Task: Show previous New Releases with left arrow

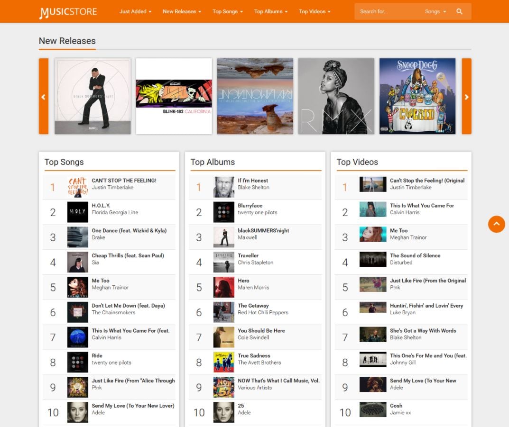Action: click(44, 96)
